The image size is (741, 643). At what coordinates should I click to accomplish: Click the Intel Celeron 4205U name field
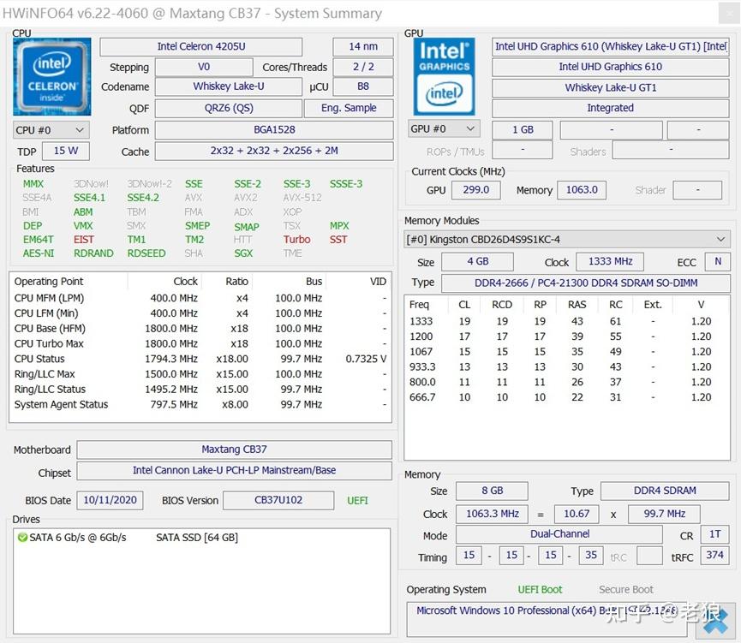pyautogui.click(x=201, y=46)
